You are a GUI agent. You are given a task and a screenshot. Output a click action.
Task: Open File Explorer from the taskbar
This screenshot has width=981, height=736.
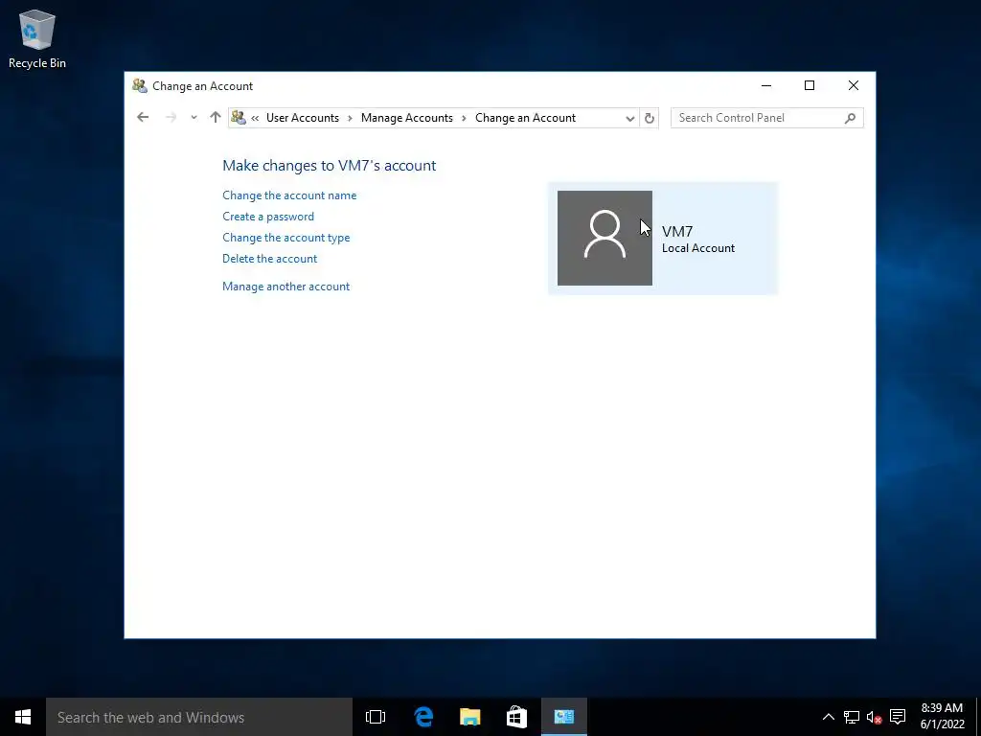(469, 717)
